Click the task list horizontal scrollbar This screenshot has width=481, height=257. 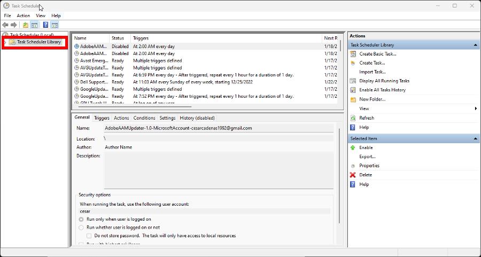pyautogui.click(x=135, y=107)
